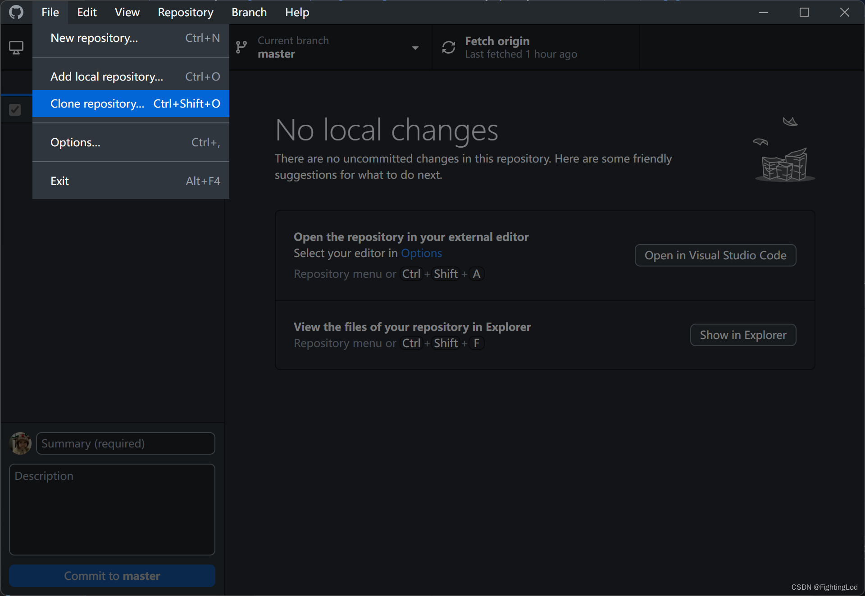Open Options... from the File menu
The width and height of the screenshot is (865, 596).
click(x=131, y=143)
